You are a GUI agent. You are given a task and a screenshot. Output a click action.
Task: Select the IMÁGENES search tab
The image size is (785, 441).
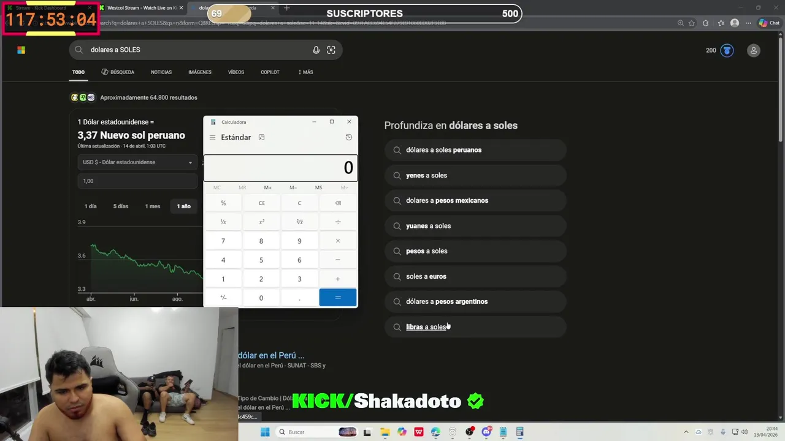pyautogui.click(x=200, y=72)
